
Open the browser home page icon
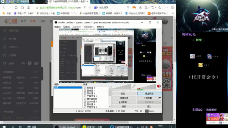click(22, 7)
